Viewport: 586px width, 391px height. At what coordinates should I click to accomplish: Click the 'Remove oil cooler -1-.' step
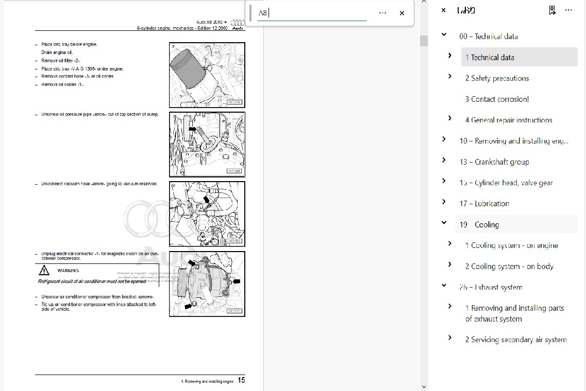click(x=62, y=84)
